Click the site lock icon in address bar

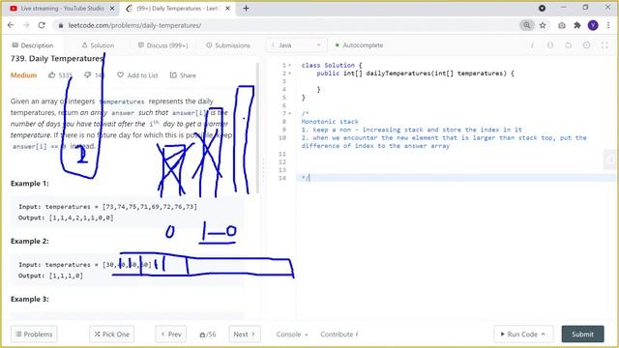(x=60, y=25)
